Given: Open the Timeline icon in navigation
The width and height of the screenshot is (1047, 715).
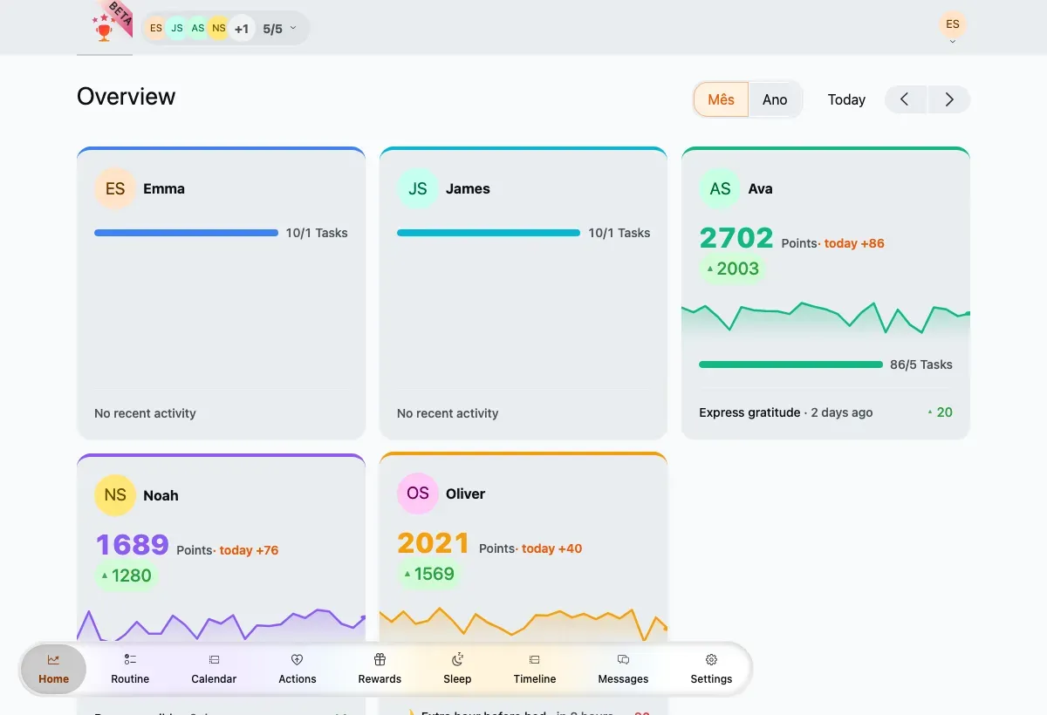Looking at the screenshot, I should [535, 660].
